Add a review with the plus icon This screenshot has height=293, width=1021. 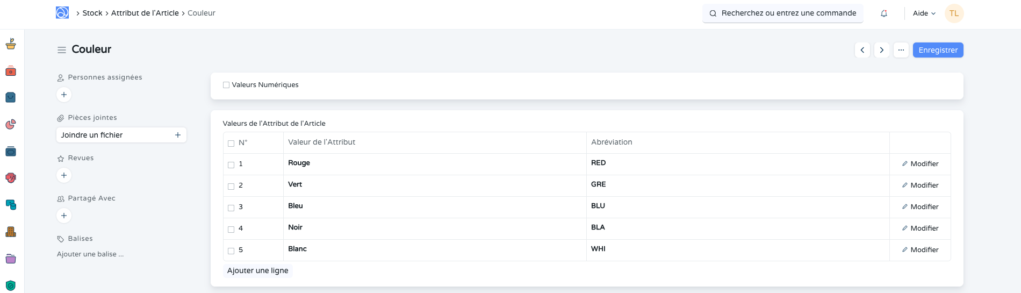pyautogui.click(x=64, y=175)
